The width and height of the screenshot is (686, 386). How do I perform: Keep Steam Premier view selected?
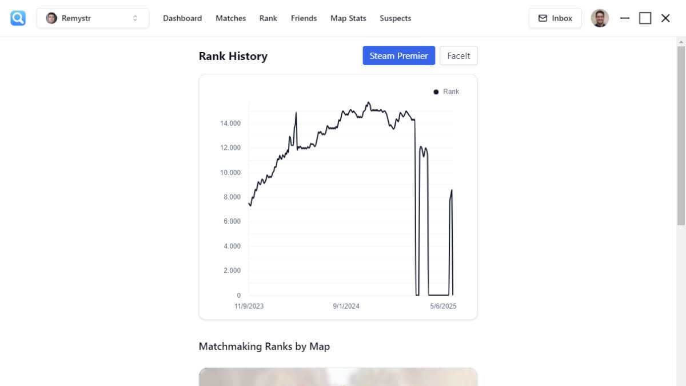(398, 55)
